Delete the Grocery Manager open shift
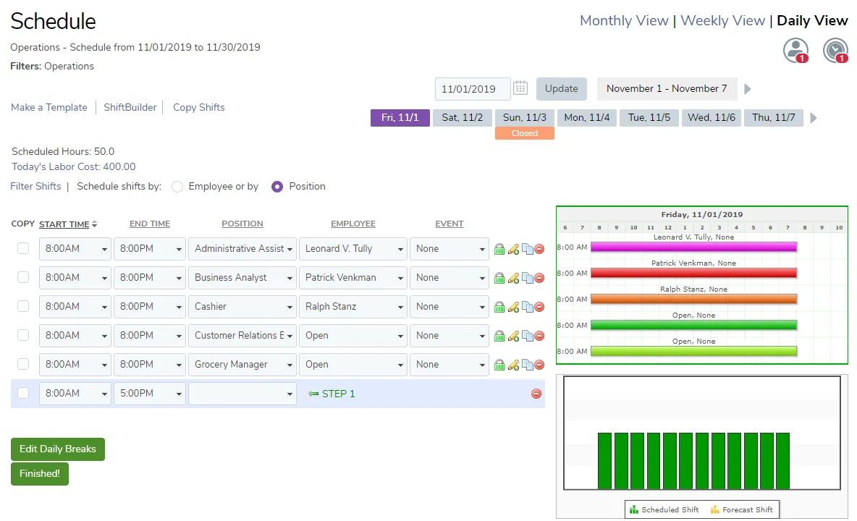Image resolution: width=857 pixels, height=521 pixels. [539, 365]
